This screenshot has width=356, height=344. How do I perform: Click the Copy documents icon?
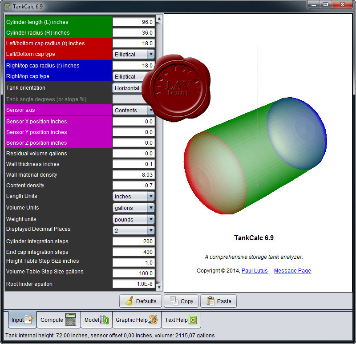pyautogui.click(x=174, y=301)
